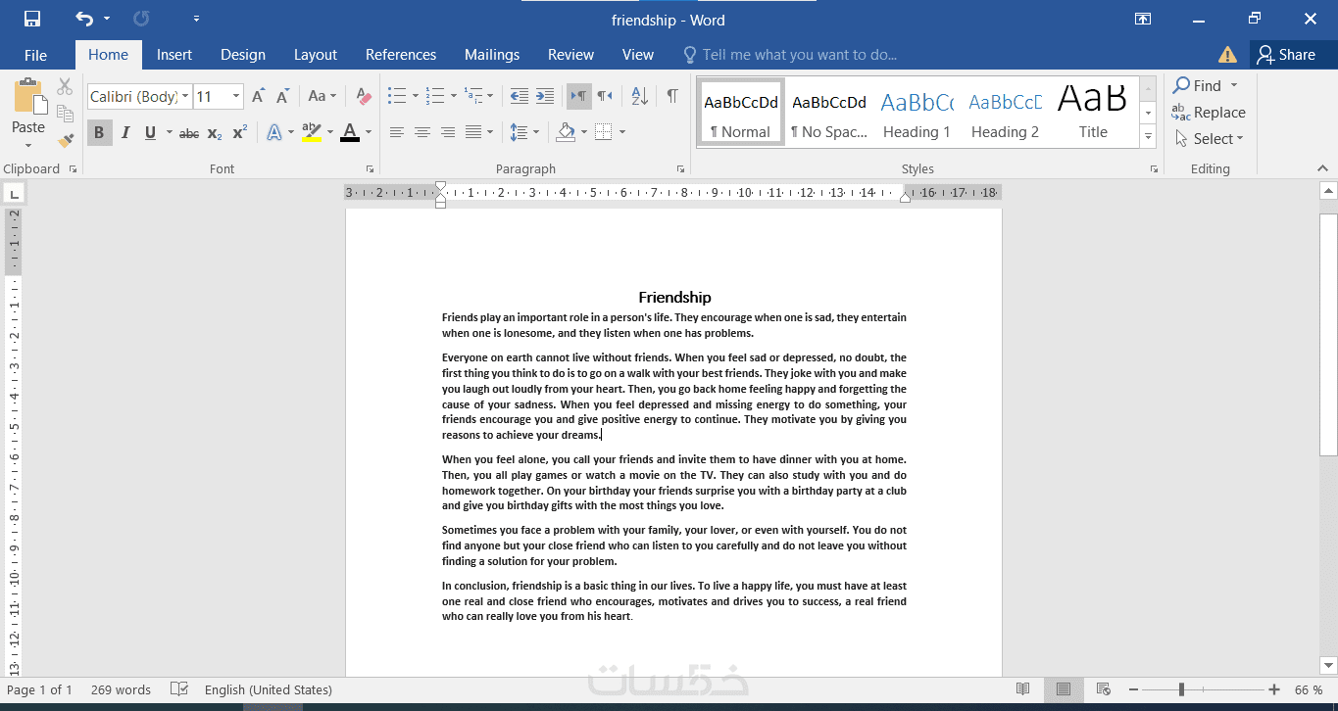1338x711 pixels.
Task: Toggle justify alignment
Action: click(x=473, y=132)
